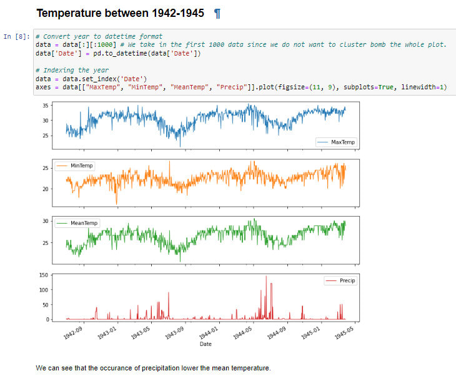Viewport: 456px width, 381px height.
Task: Click the orange MinTemp legend line
Action: [x=62, y=166]
